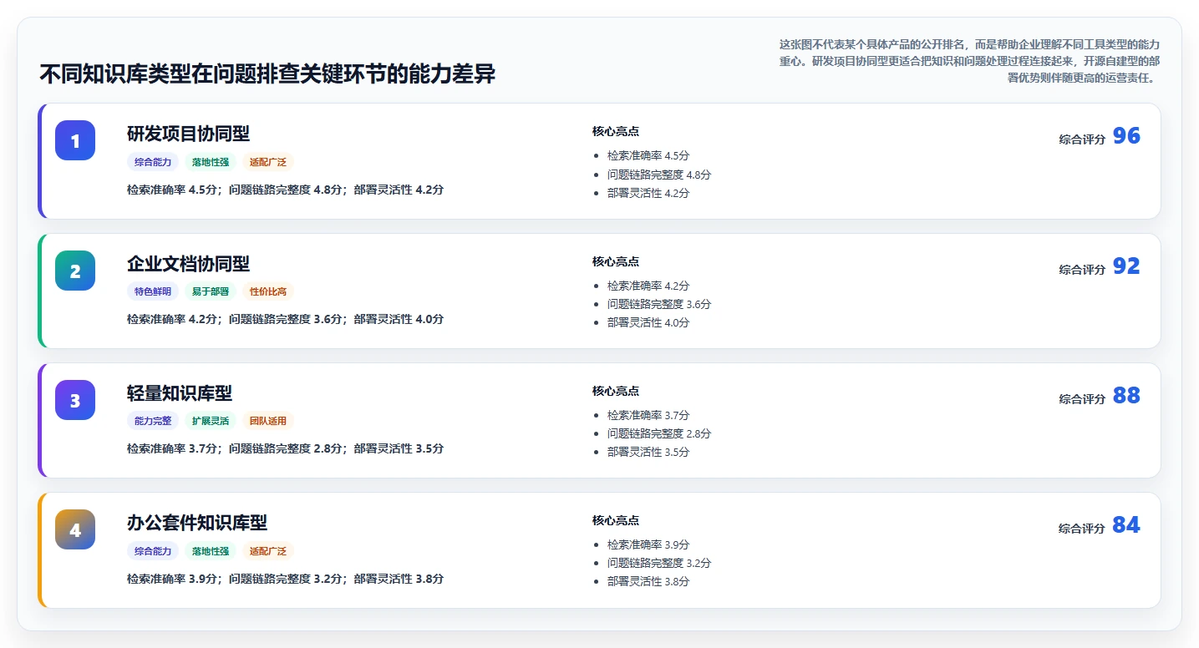Choose the 团队适用 tag
Image resolution: width=1199 pixels, height=648 pixels.
coord(268,421)
